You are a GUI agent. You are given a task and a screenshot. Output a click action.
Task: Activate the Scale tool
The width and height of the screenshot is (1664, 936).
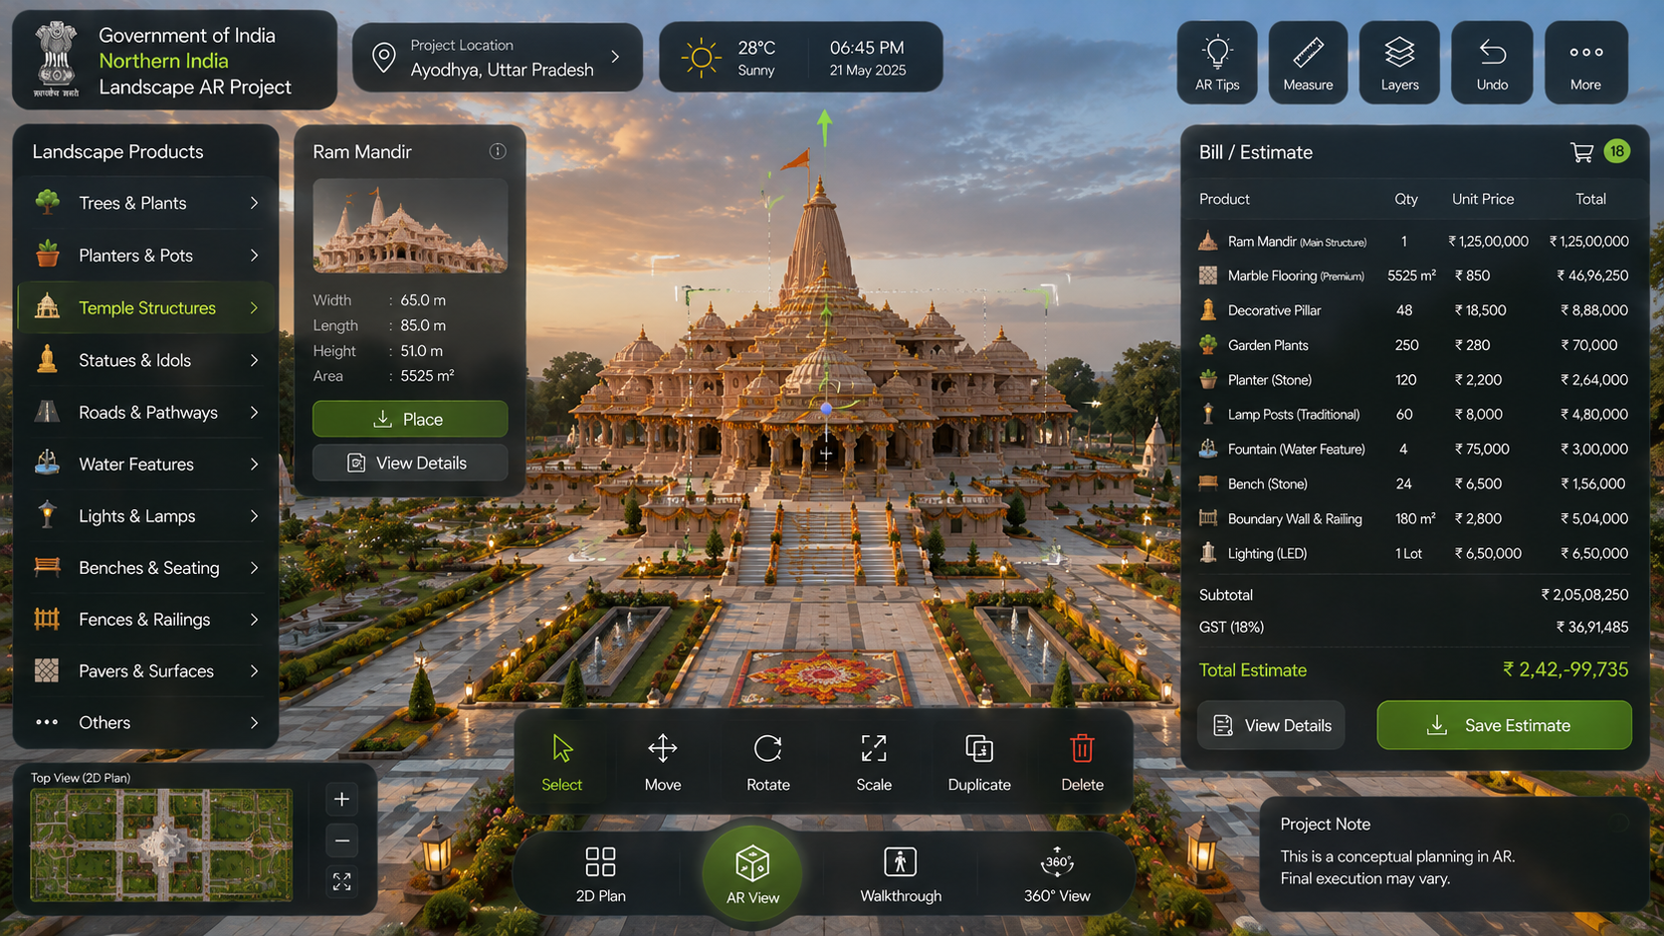click(x=874, y=762)
